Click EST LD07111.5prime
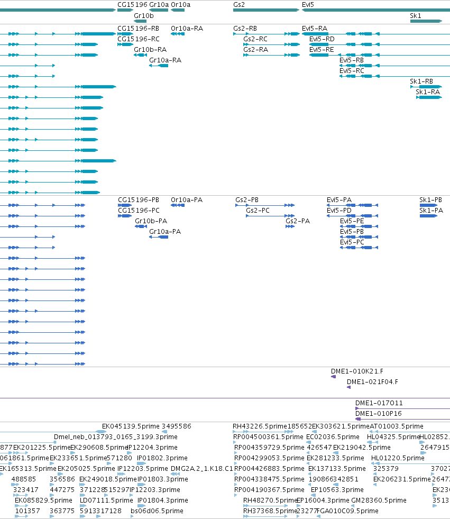Image resolution: width=450 pixels, height=519 pixels. point(106,500)
